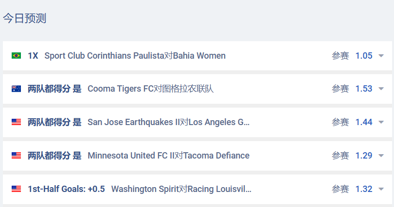Click the Brazil flag icon
Screen dimensions: 394x207
16,56
